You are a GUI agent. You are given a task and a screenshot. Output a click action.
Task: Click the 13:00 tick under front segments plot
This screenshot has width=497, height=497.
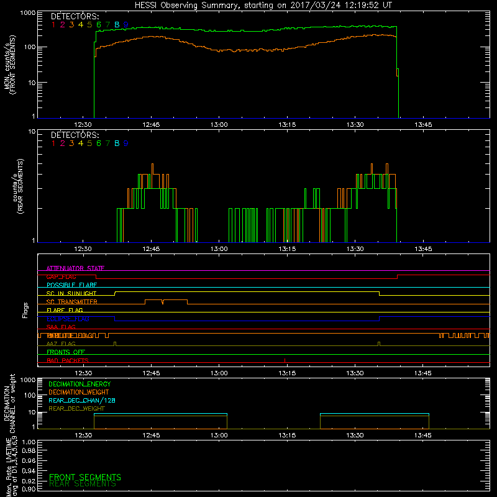point(219,125)
